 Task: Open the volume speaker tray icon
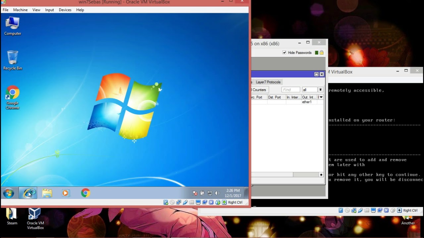pyautogui.click(x=217, y=193)
